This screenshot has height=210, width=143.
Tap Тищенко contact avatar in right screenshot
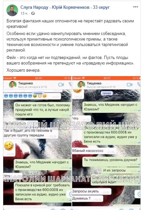click(x=81, y=85)
